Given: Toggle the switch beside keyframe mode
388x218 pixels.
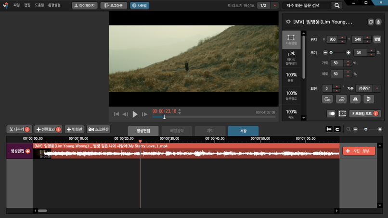Looking at the screenshot, I should [x=331, y=114].
